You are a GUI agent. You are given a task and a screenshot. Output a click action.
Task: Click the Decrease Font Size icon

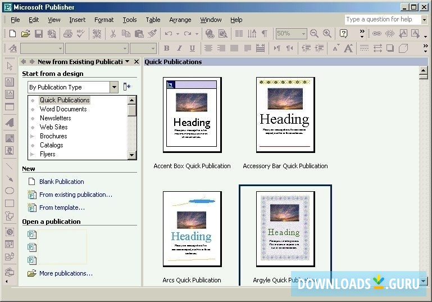tap(335, 48)
